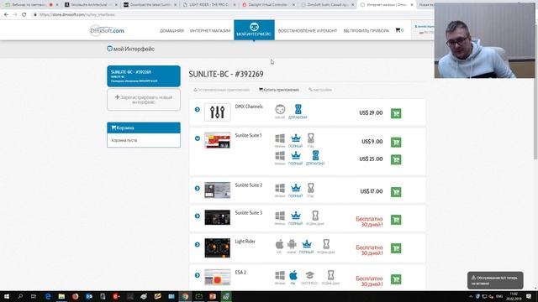Click the SUNLITE-BC - #392269 heading
Screen dimensions: 538x302
tap(226, 74)
